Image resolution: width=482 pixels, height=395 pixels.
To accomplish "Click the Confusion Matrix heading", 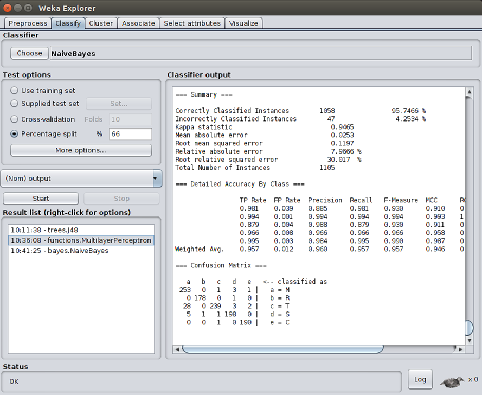I will tap(221, 265).
